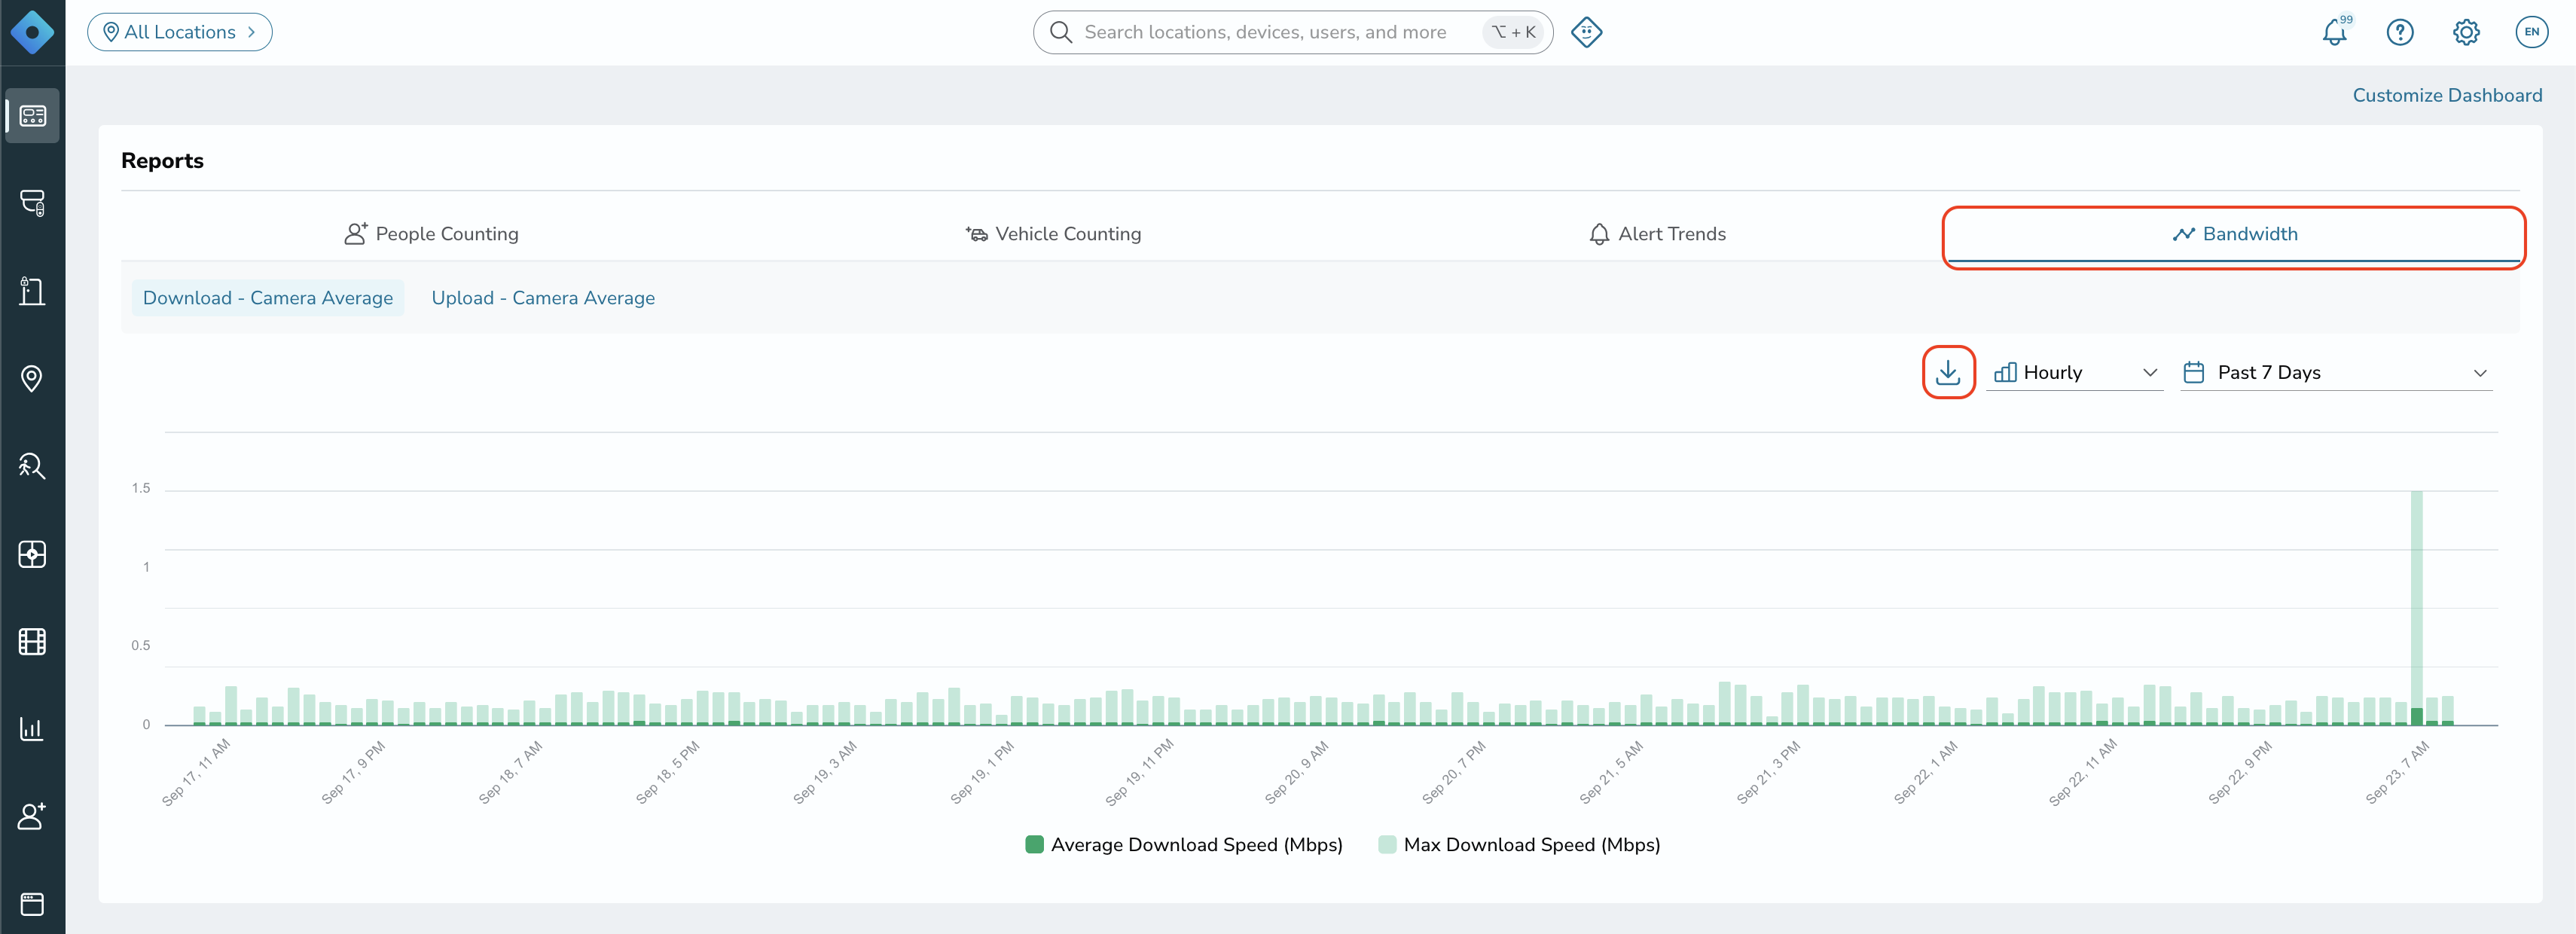The width and height of the screenshot is (2576, 934).
Task: Open the dashboard icon in the sidebar
Action: 32,116
